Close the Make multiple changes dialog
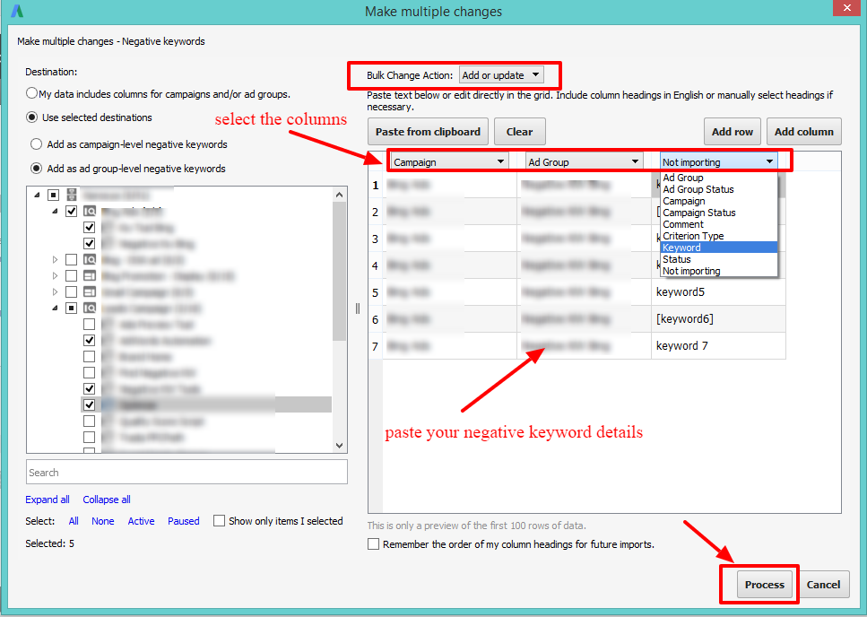Image resolution: width=867 pixels, height=617 pixels. click(846, 8)
